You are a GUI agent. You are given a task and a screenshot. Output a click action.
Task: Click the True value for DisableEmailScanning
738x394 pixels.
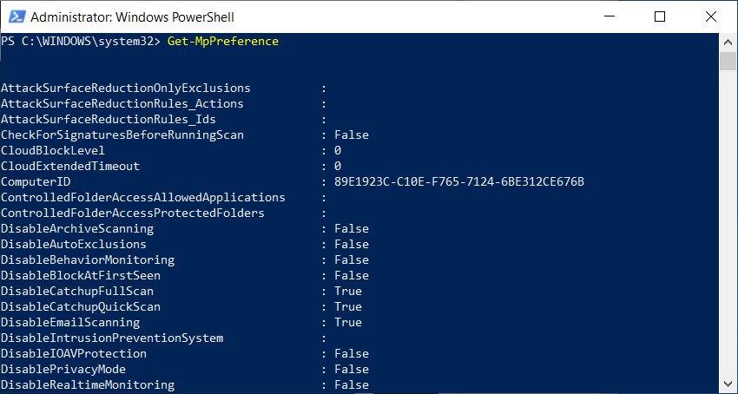pos(347,322)
